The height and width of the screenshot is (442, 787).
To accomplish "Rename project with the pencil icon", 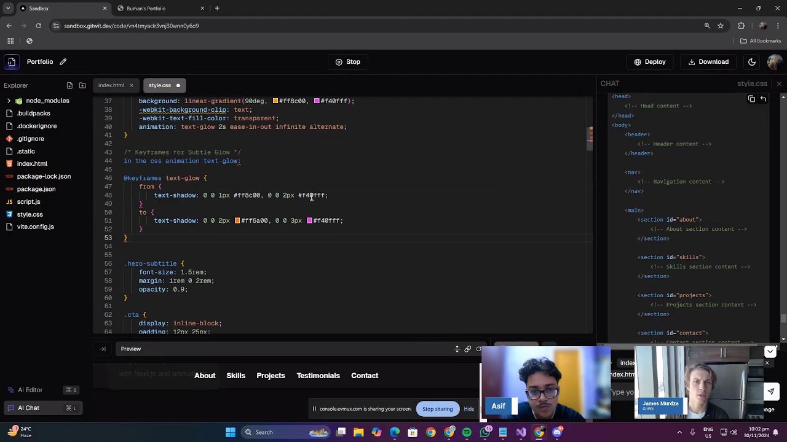I will [63, 61].
